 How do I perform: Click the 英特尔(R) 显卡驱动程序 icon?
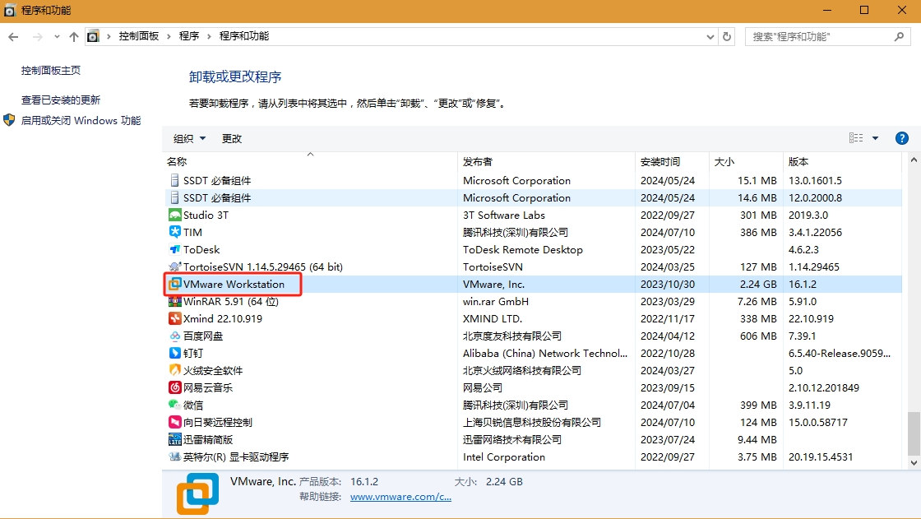(x=174, y=456)
